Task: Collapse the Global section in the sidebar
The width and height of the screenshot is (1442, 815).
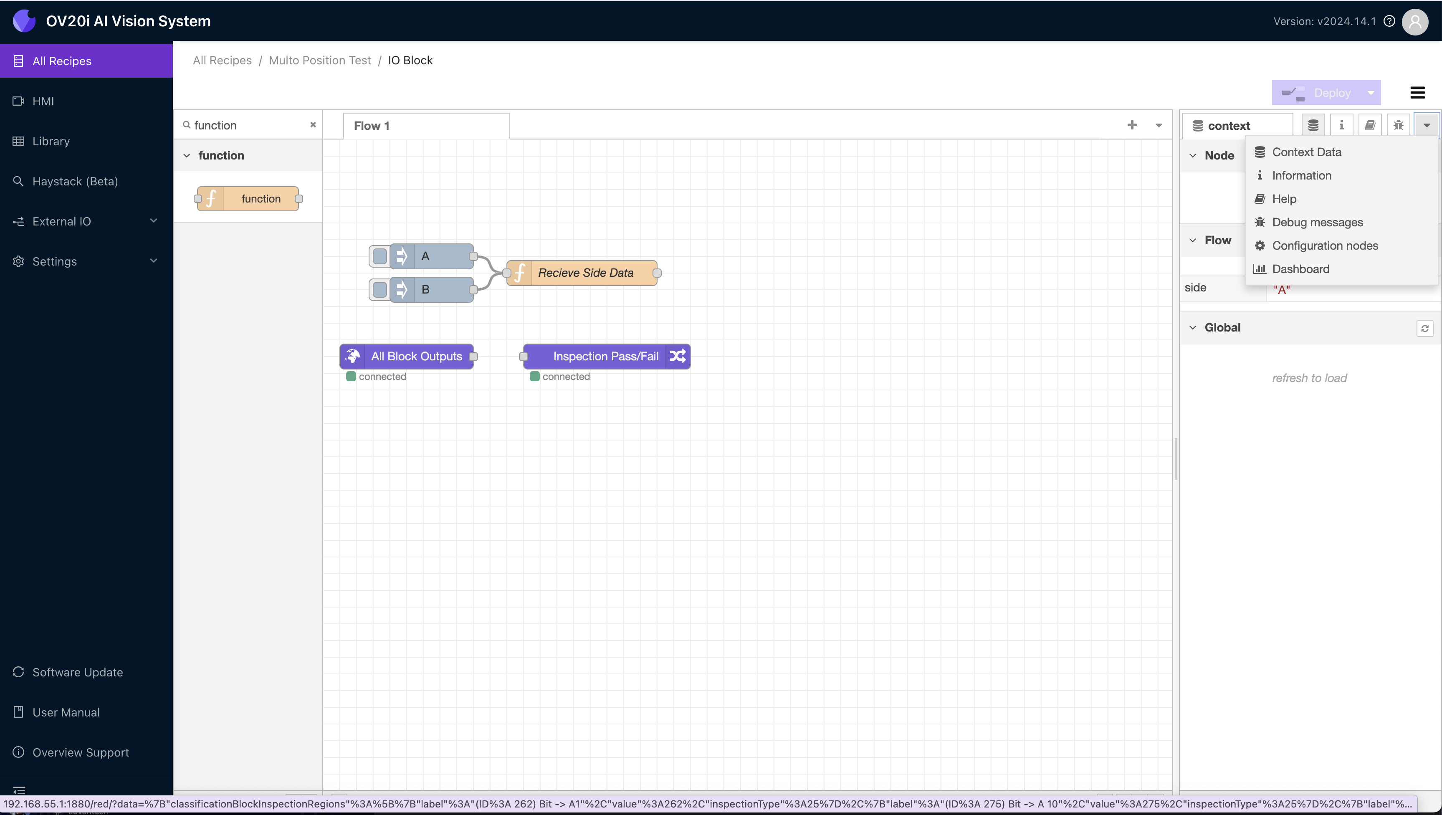Action: pos(1193,327)
